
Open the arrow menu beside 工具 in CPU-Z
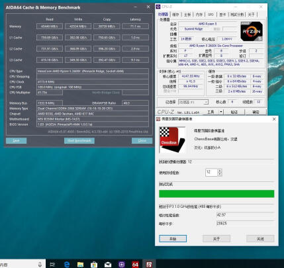(221, 112)
